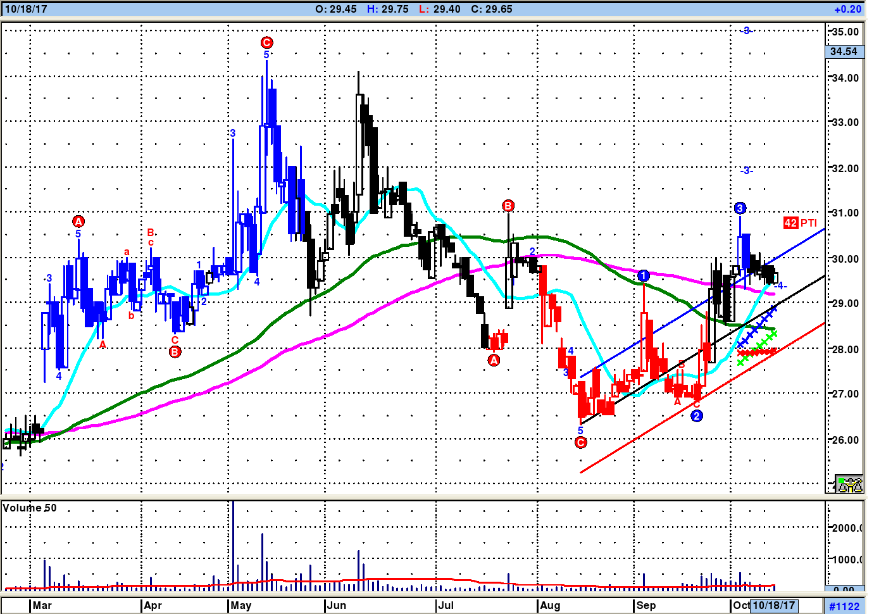This screenshot has height=614, width=886.
Task: Click red circled C label at May peak
Action: click(x=266, y=42)
